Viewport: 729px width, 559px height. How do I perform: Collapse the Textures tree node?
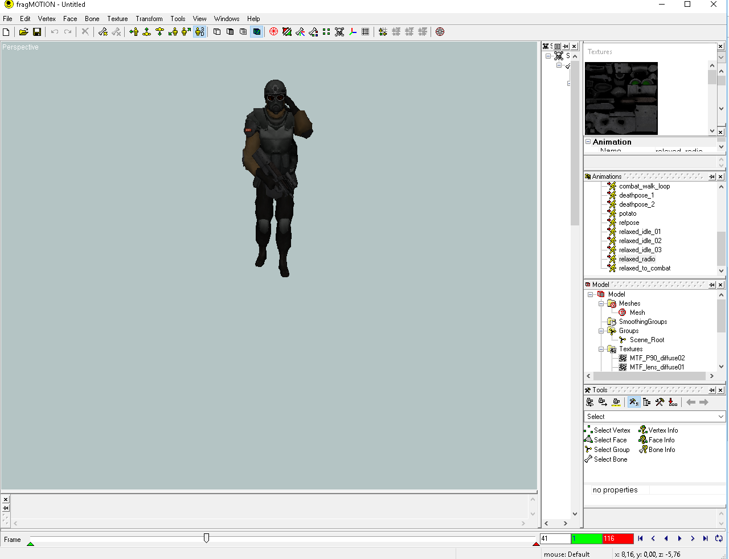pyautogui.click(x=601, y=349)
